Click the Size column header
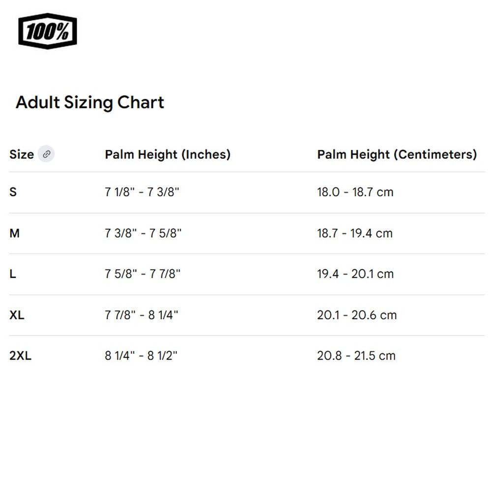The image size is (492, 492). (22, 154)
